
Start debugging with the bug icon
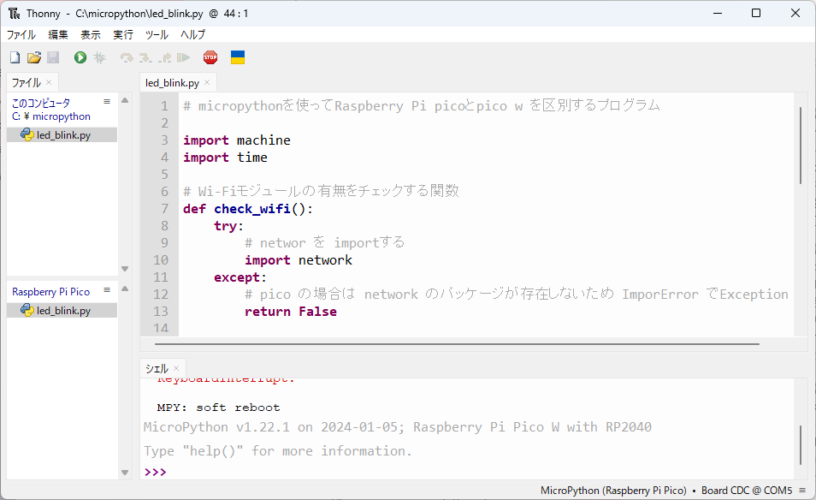point(99,57)
